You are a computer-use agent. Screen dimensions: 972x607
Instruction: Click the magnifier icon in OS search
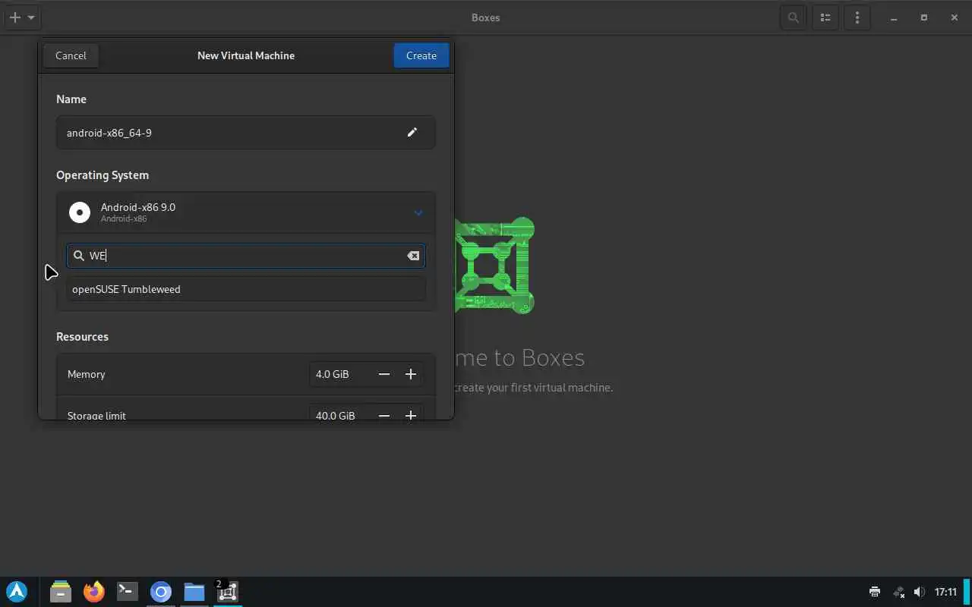78,256
